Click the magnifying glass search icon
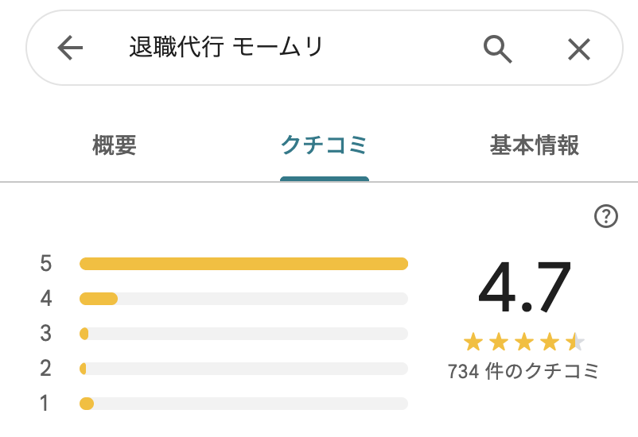Image resolution: width=638 pixels, height=437 pixels. (x=497, y=48)
